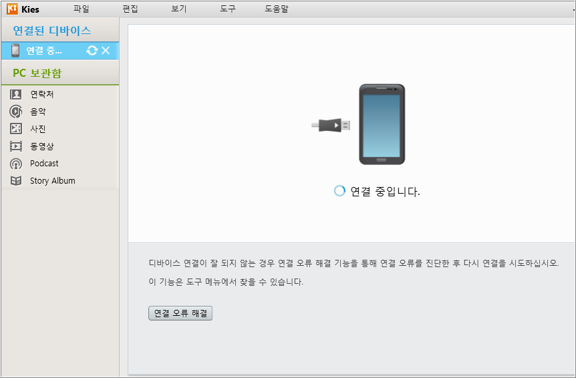The image size is (576, 378).
Task: Click the 연결 중입니다. status text
Action: [385, 191]
